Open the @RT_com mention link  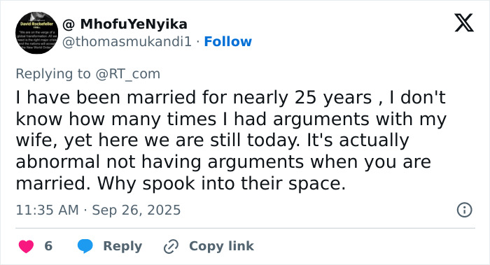(128, 74)
